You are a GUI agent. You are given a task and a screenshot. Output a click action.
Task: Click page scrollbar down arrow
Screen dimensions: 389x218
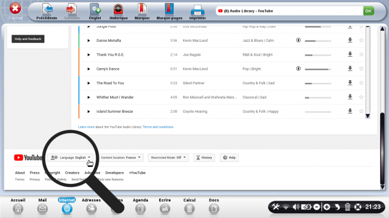(x=382, y=188)
